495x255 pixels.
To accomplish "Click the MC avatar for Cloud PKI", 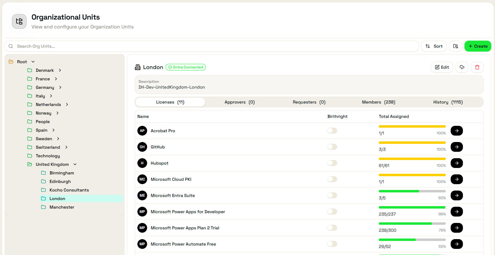I will (142, 179).
